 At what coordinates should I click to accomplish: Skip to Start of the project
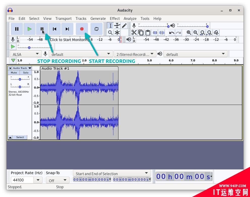54,29
